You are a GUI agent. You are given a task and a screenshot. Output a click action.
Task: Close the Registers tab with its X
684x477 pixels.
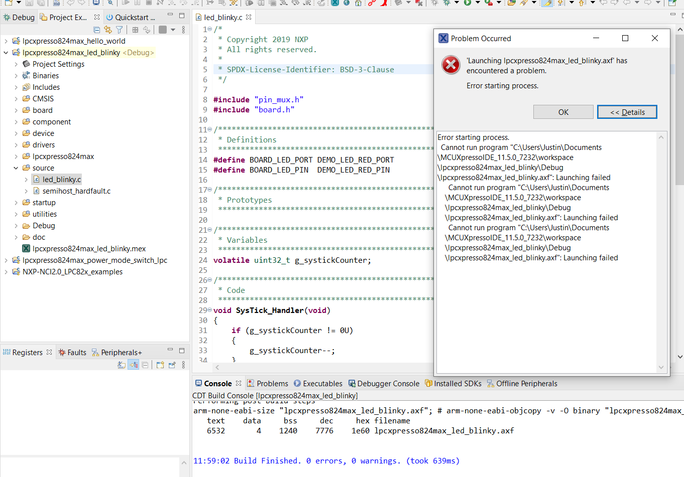49,352
